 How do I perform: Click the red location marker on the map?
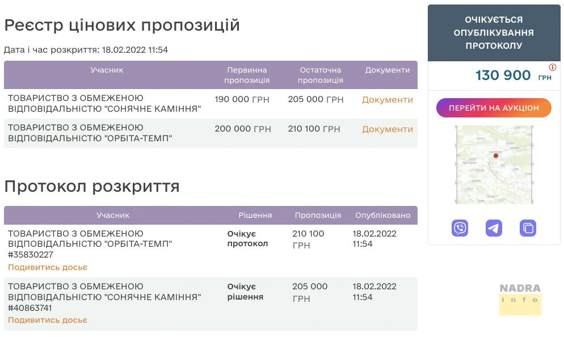[x=496, y=155]
